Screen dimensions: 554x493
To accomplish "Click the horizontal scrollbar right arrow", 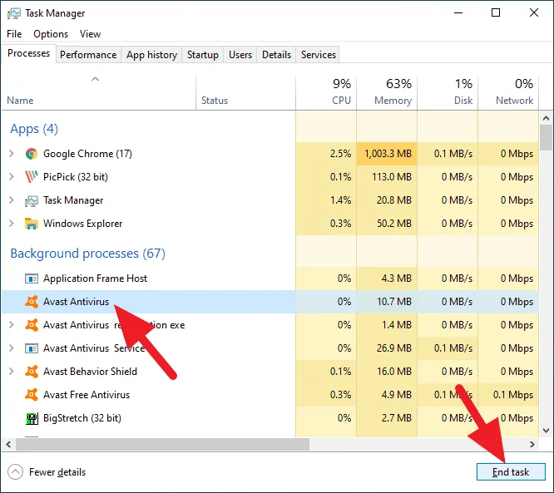I will 532,444.
